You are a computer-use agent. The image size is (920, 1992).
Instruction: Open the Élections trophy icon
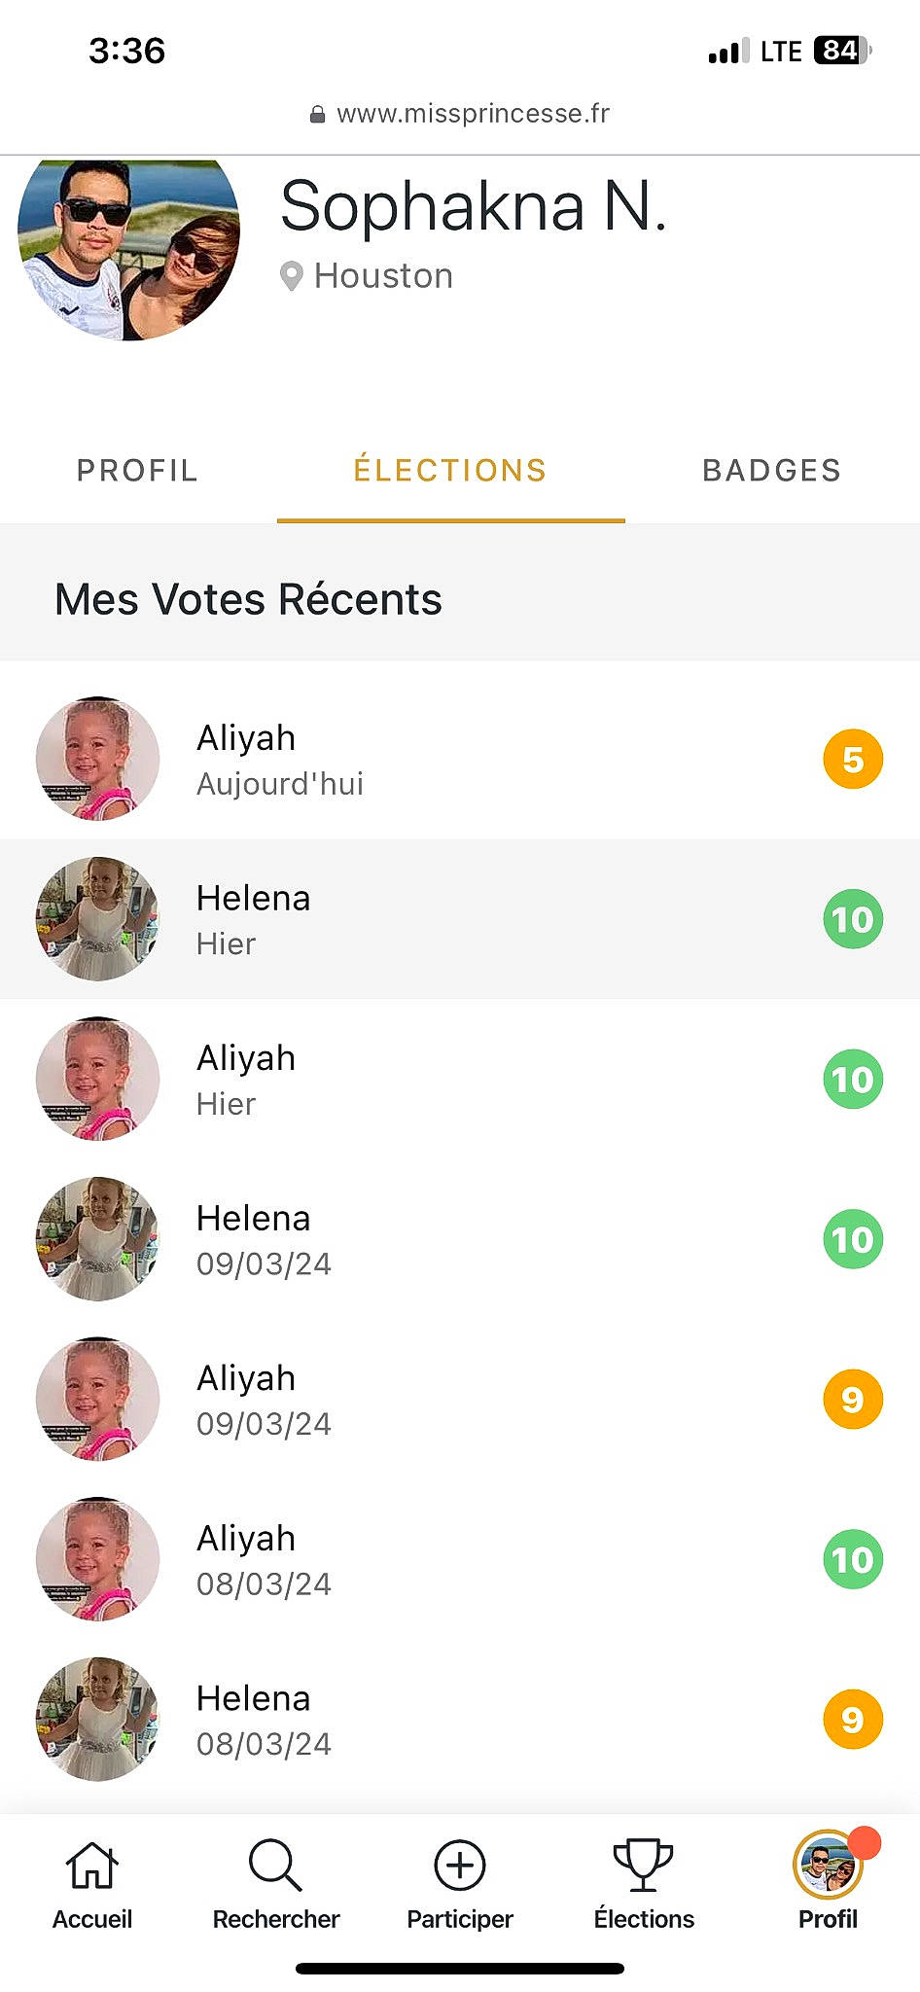coord(643,1866)
